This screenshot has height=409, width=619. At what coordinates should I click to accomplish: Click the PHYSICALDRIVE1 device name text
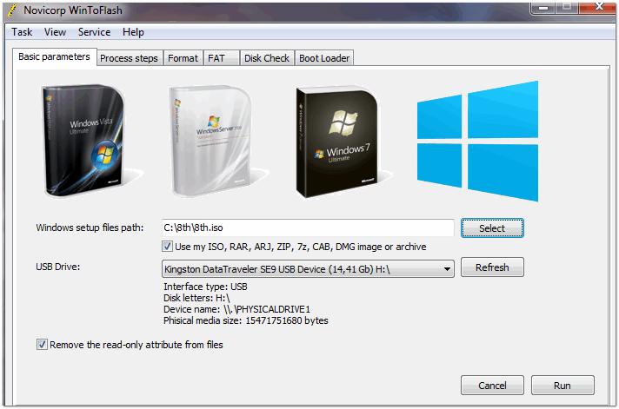point(236,309)
